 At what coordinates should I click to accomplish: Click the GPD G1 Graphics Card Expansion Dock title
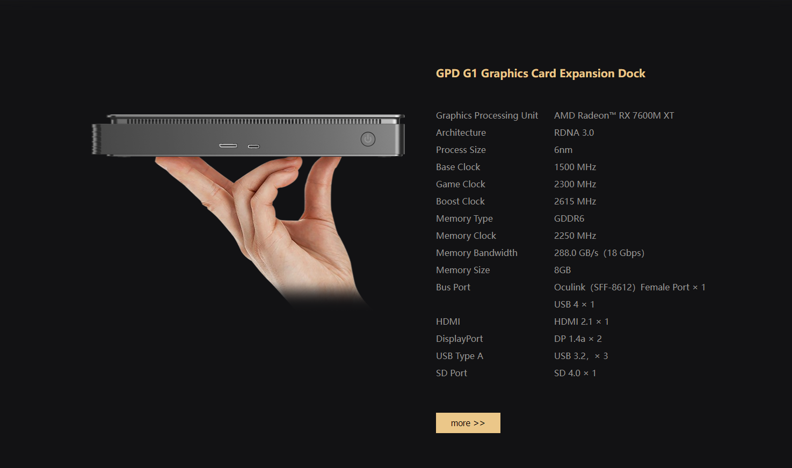coord(540,74)
